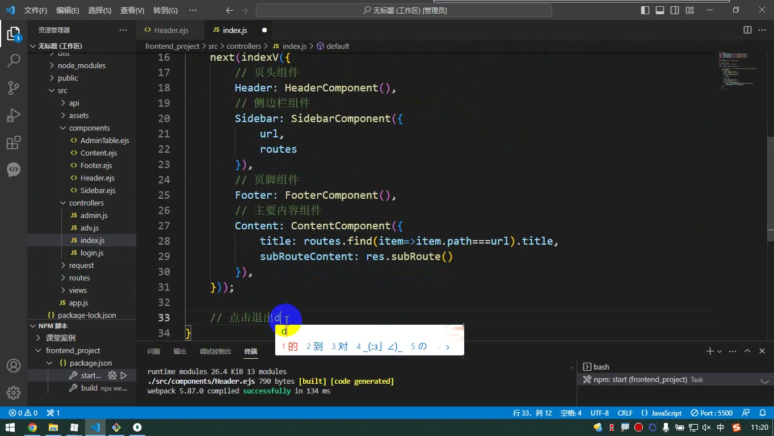Click the Go Forward arrow in title bar
The height and width of the screenshot is (436, 774).
click(x=245, y=10)
